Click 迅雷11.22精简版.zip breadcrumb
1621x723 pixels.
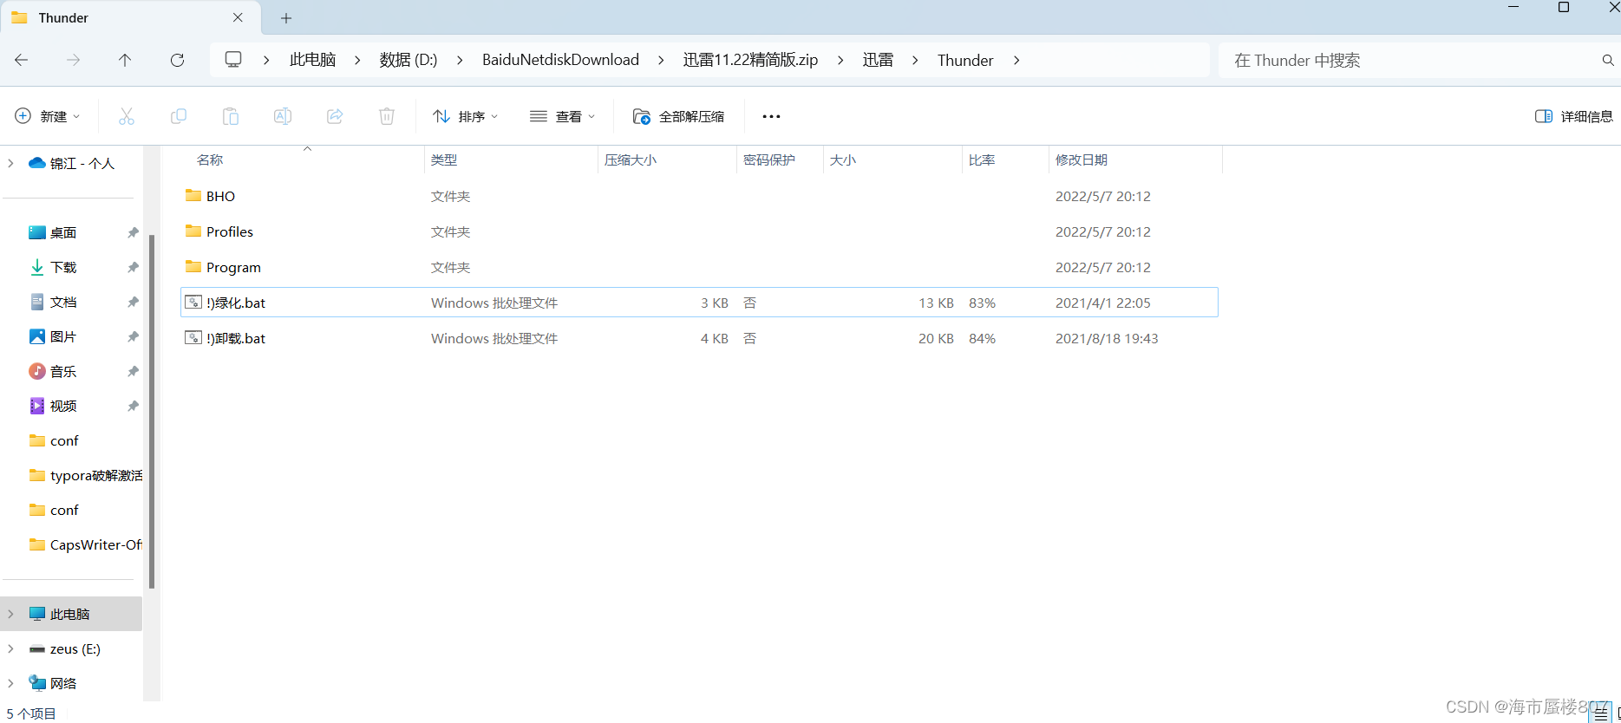pos(751,60)
